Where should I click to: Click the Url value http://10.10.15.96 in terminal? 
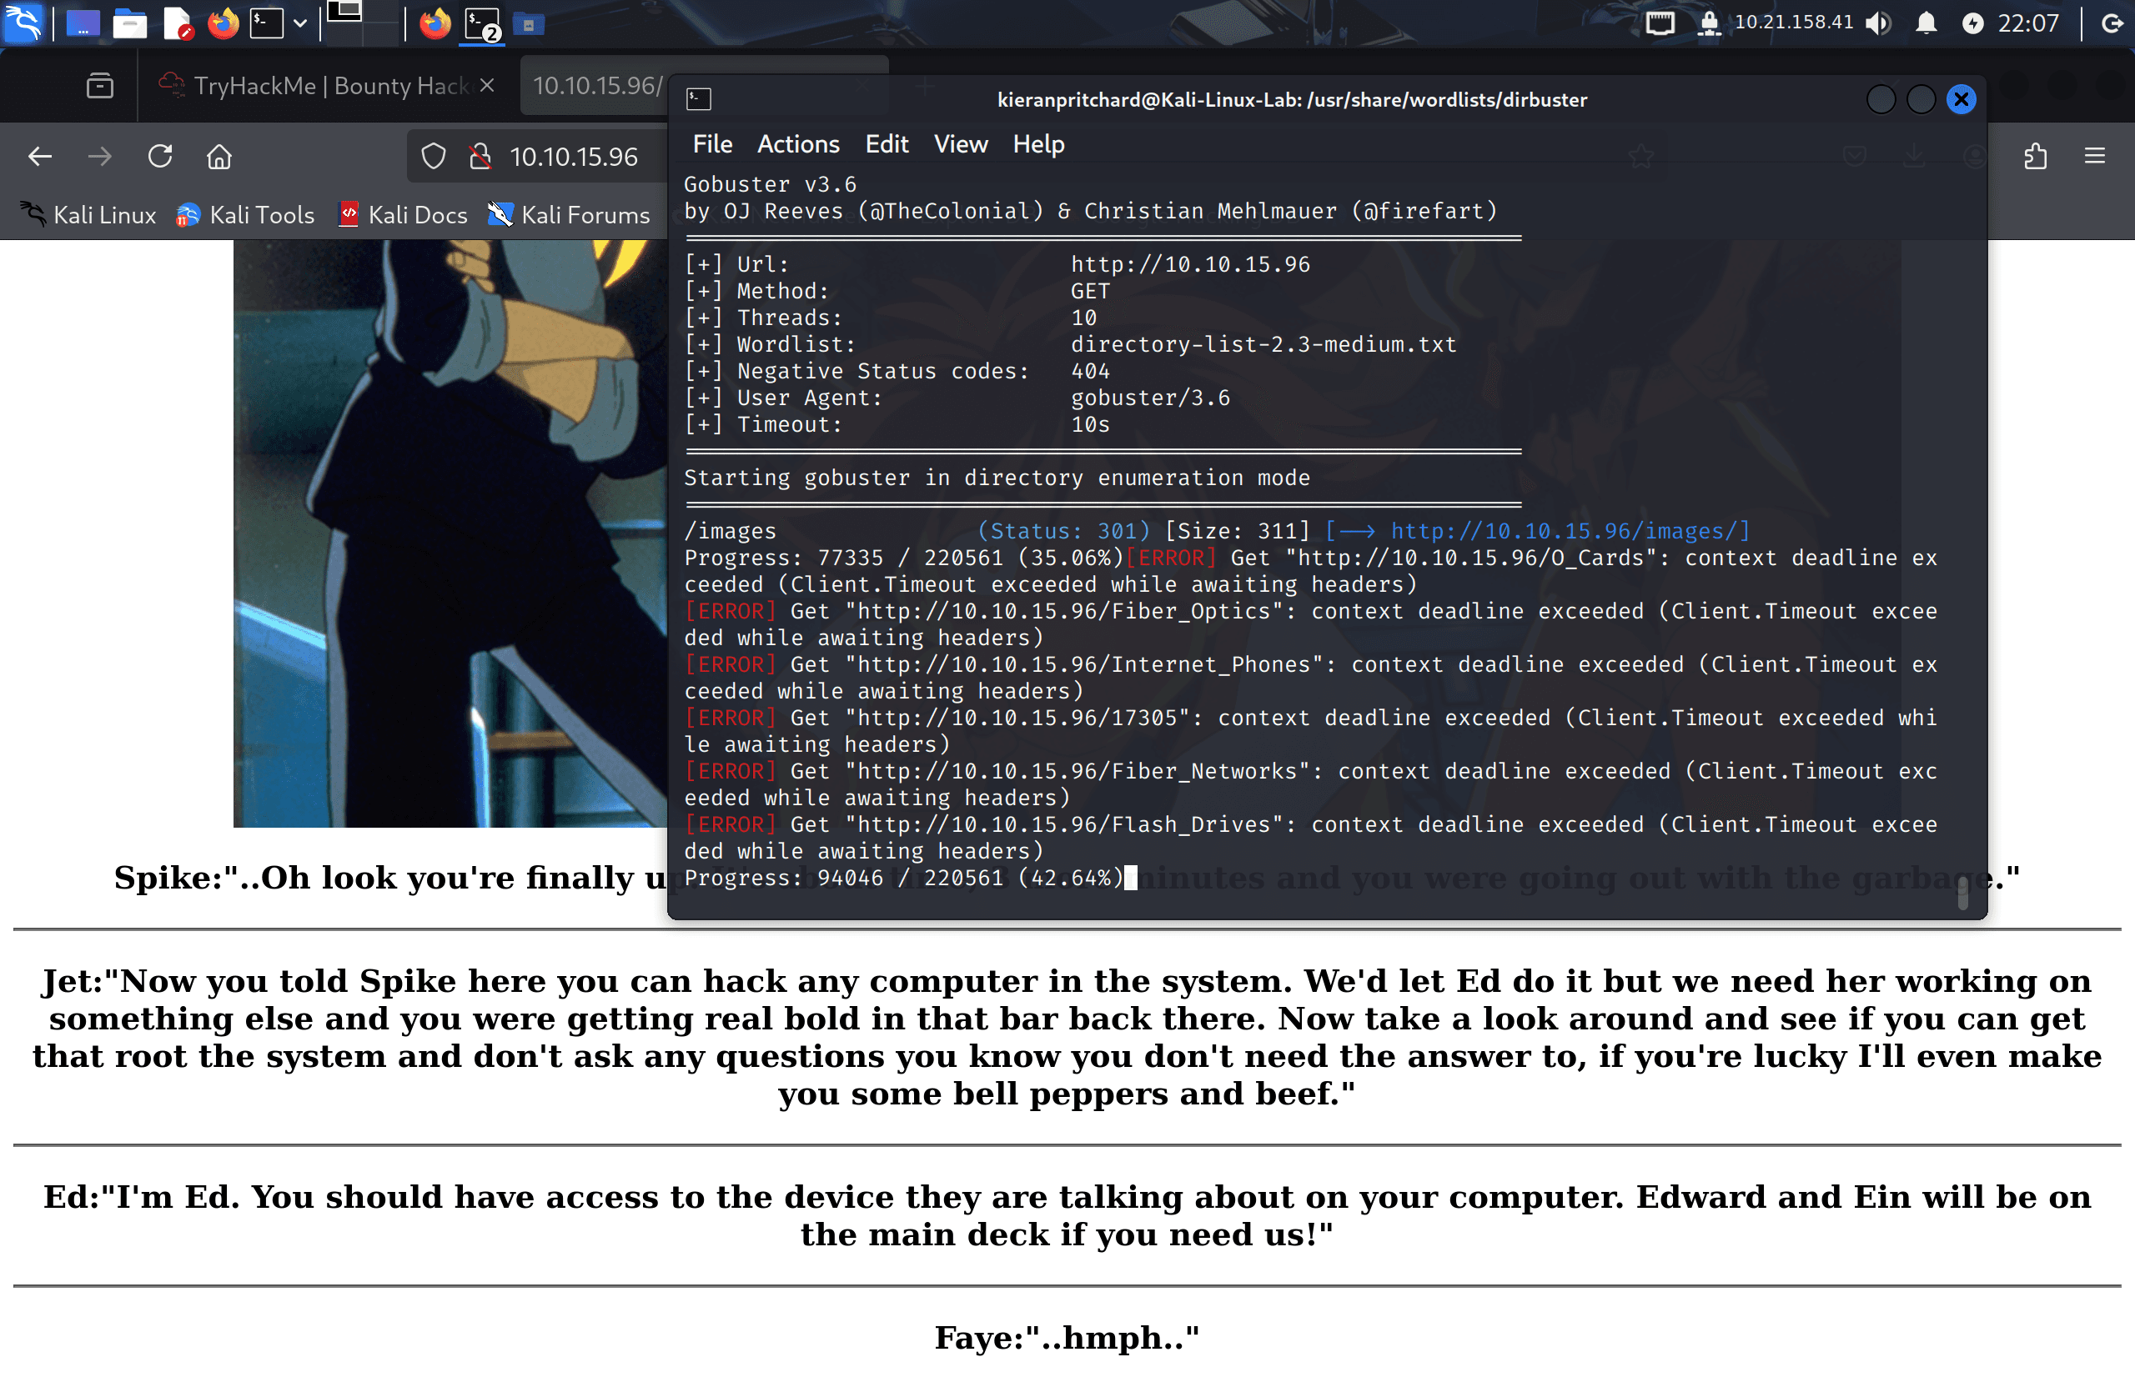pos(1189,264)
